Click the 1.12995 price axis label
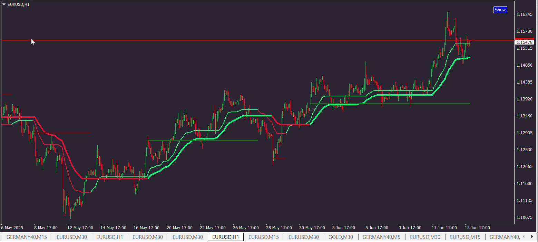This screenshot has height=242, width=538. [x=524, y=133]
